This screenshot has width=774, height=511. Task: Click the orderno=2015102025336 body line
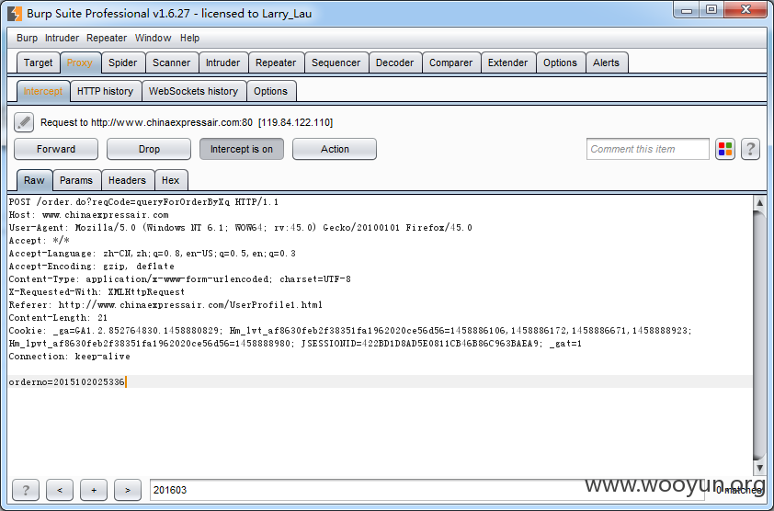point(66,381)
